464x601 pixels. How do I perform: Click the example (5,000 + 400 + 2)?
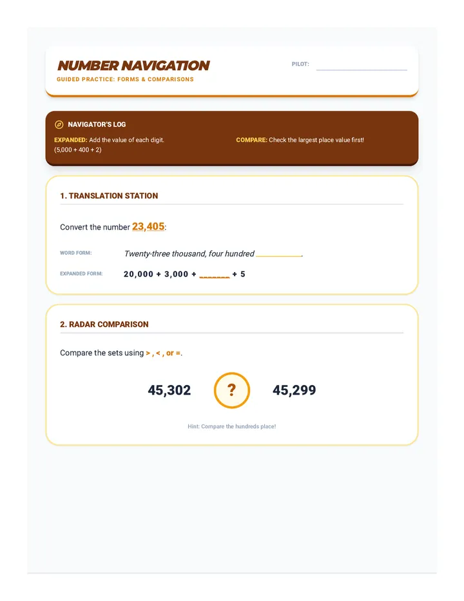[78, 150]
